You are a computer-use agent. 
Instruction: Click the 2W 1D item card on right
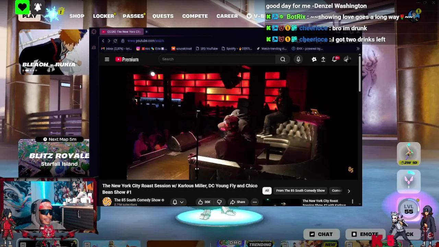point(408,154)
